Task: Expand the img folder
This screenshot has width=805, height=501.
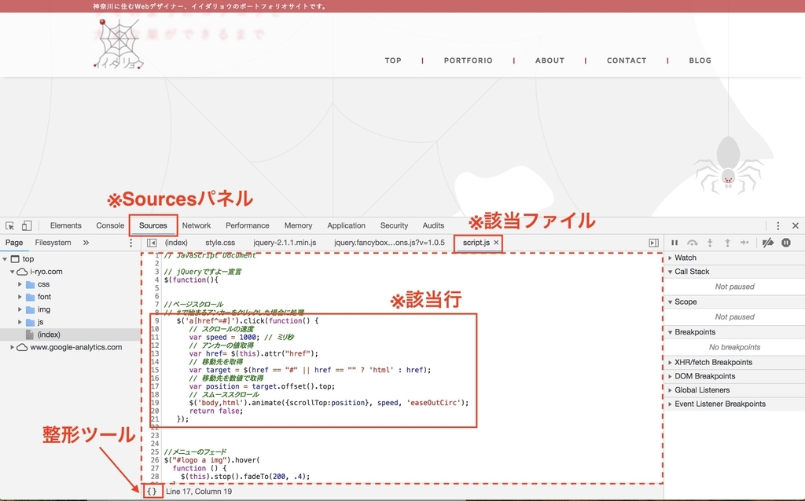Action: point(20,309)
